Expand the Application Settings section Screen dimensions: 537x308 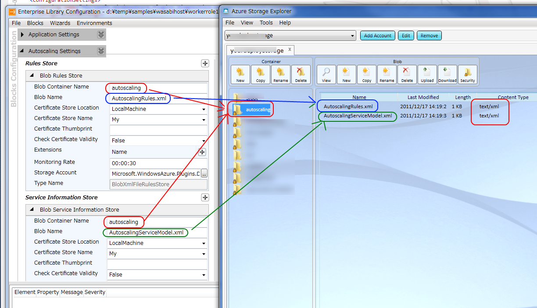click(22, 35)
